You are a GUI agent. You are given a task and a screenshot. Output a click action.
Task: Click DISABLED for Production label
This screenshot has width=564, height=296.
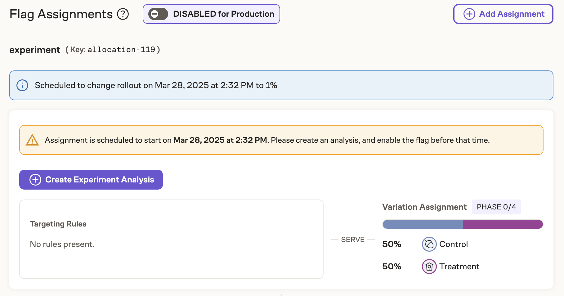coord(223,14)
